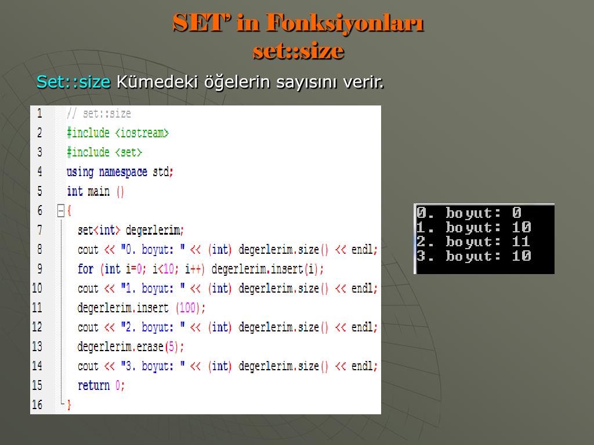
Task: Click the slide title 'SET' in Fonksiyonları'
Action: [298, 23]
